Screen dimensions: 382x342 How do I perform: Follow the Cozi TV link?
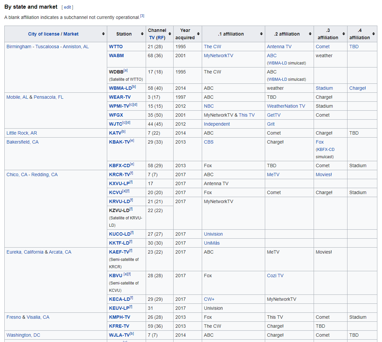(275, 276)
